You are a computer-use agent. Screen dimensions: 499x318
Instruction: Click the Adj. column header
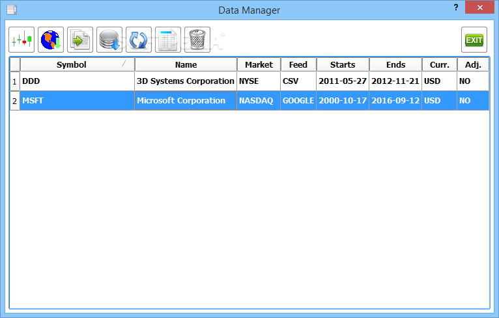click(x=473, y=64)
